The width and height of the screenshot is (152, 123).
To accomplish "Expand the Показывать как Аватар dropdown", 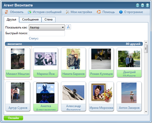I will [x=47, y=27].
